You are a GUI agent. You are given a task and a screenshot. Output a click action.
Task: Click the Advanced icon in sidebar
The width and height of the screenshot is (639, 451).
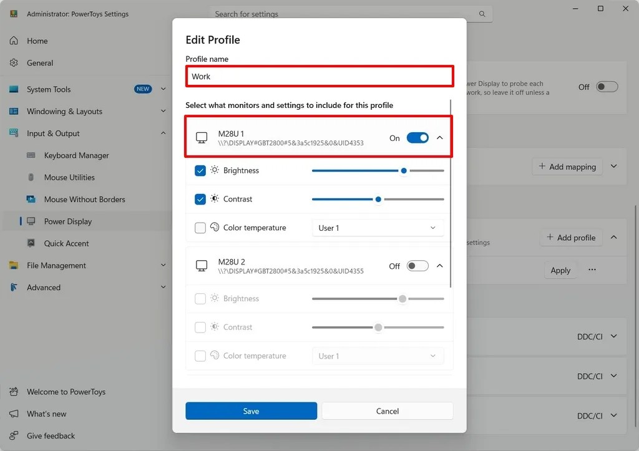(x=14, y=287)
